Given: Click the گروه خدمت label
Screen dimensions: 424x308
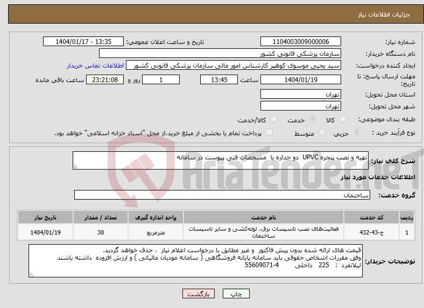Looking at the screenshot, I should pyautogui.click(x=397, y=195).
